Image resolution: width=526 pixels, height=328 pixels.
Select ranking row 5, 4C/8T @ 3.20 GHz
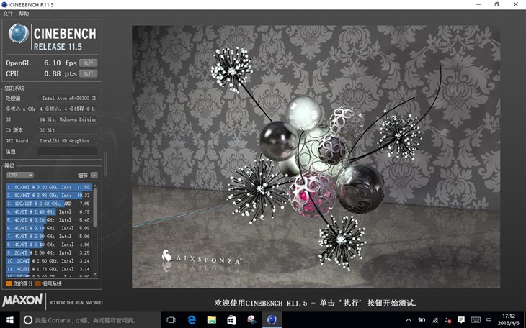pyautogui.click(x=49, y=220)
